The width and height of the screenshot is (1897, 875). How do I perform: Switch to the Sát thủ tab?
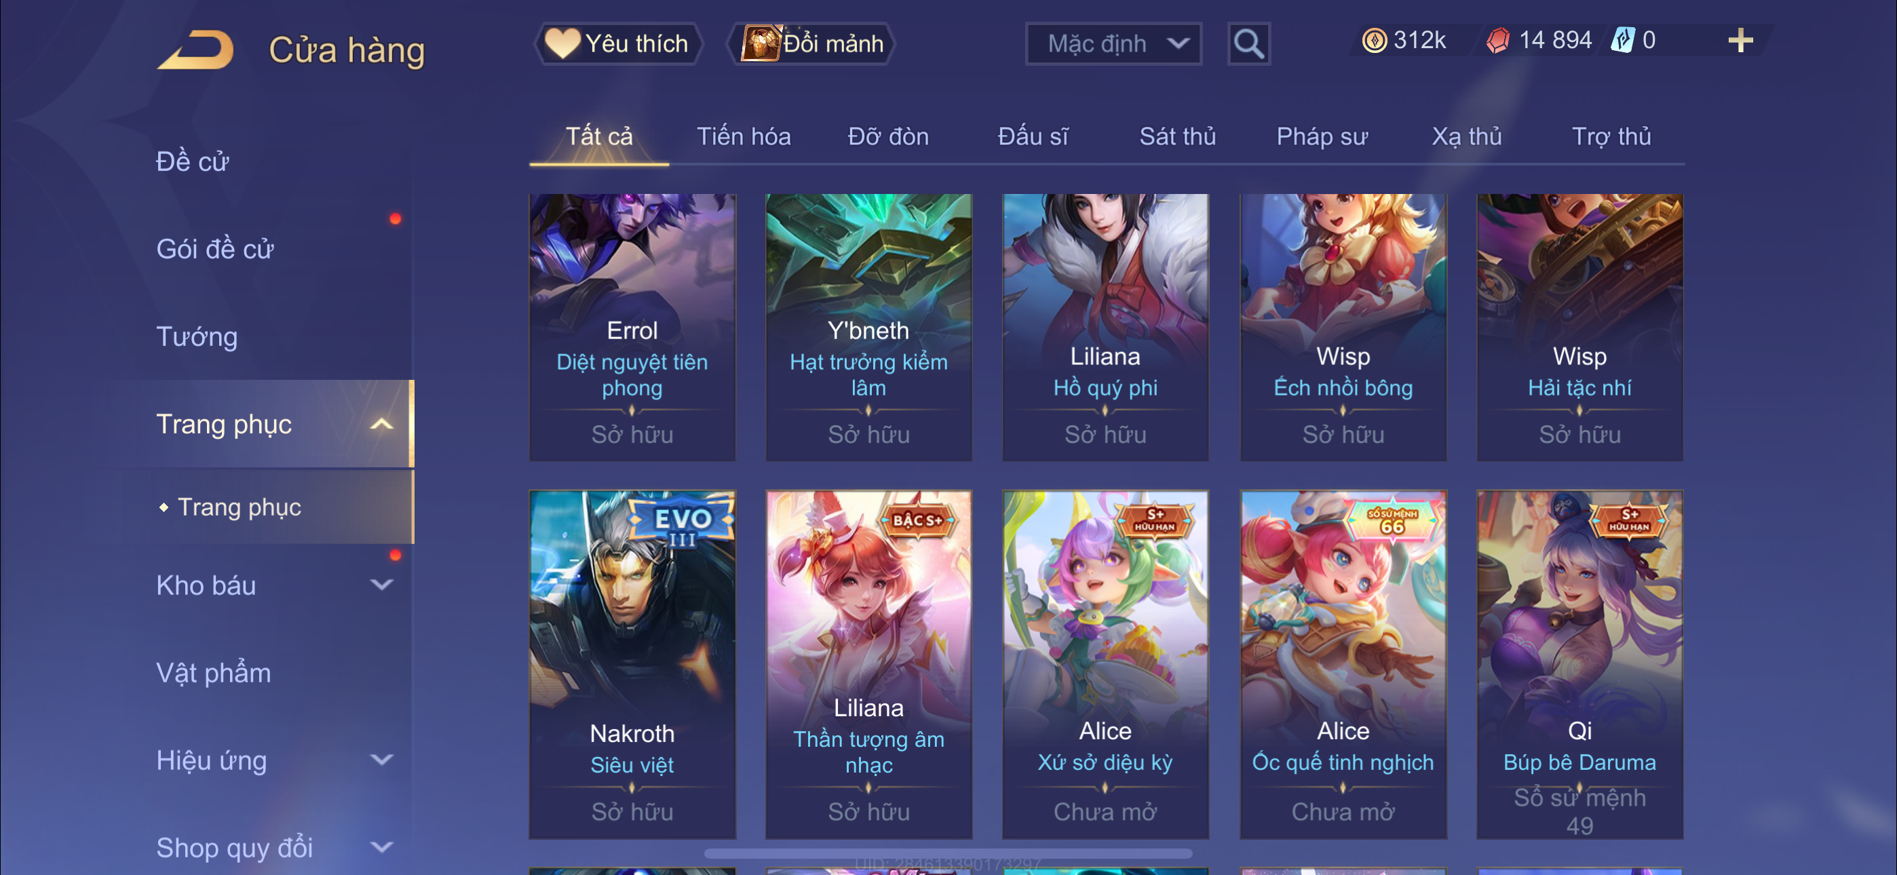(1178, 136)
